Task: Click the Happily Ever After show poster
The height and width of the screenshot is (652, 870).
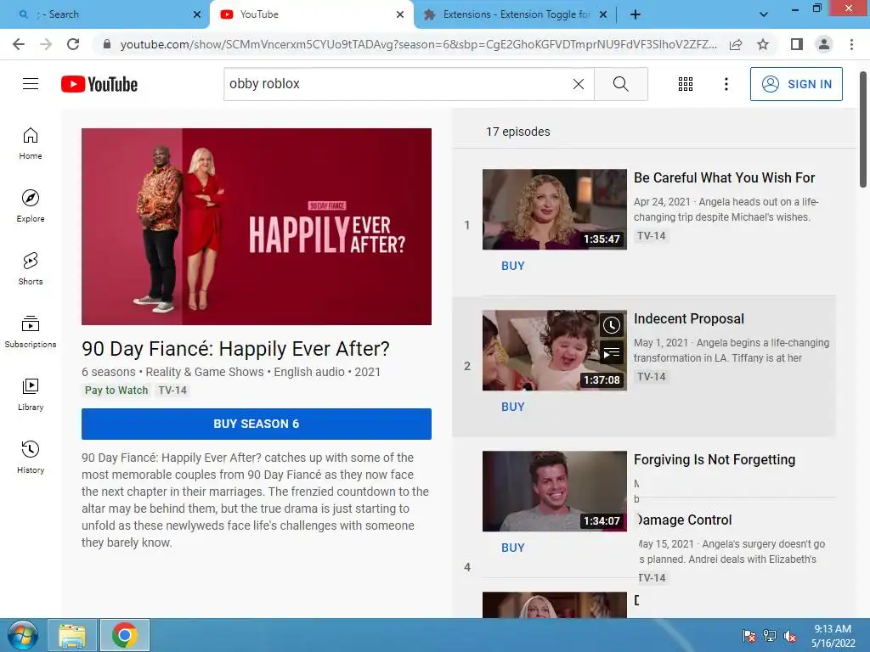Action: pyautogui.click(x=257, y=226)
